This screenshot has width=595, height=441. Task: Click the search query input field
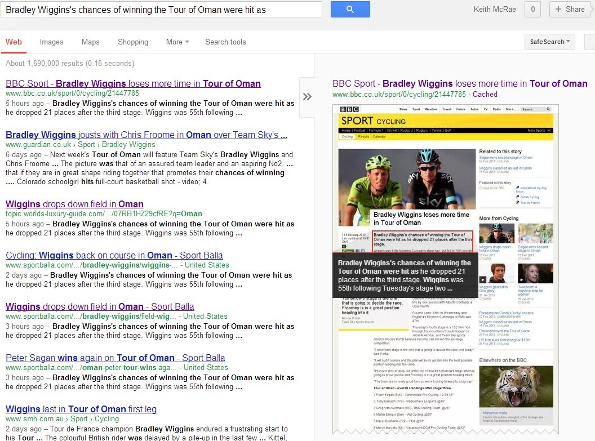161,10
